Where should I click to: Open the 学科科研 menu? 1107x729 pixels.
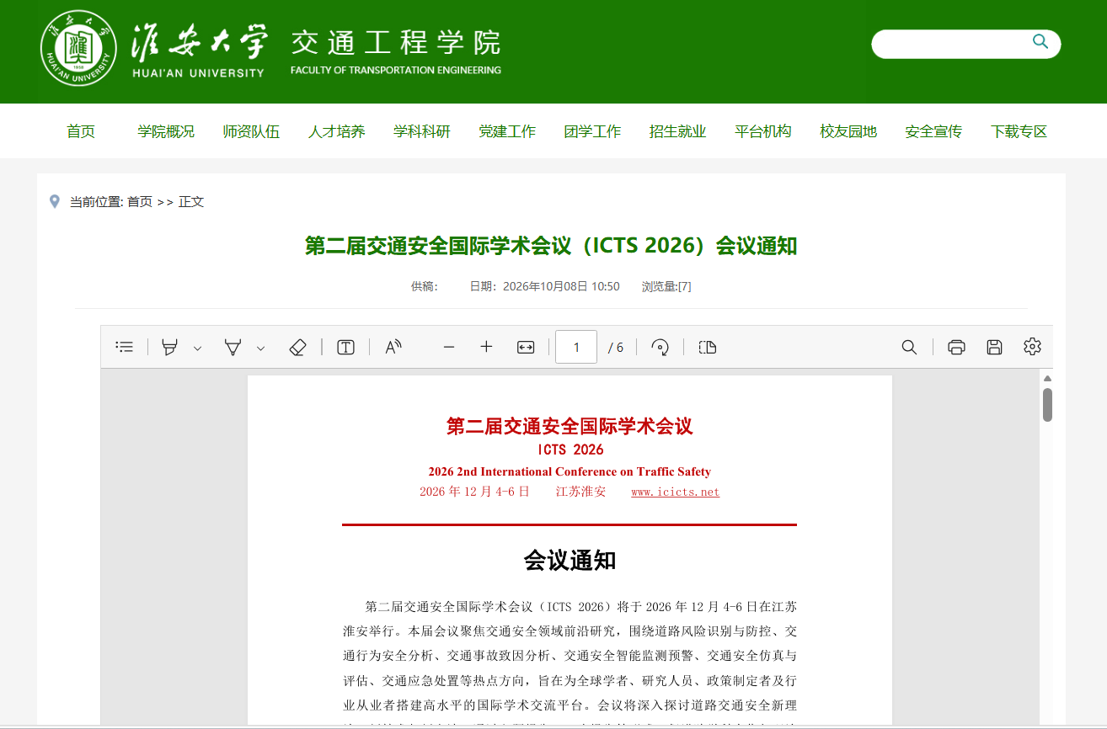pos(422,131)
